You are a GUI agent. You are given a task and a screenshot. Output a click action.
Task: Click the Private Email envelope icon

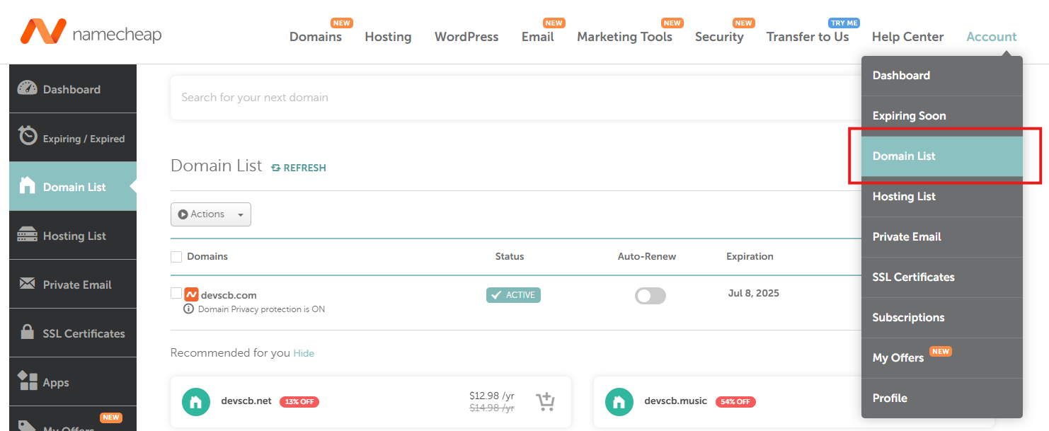pyautogui.click(x=27, y=284)
